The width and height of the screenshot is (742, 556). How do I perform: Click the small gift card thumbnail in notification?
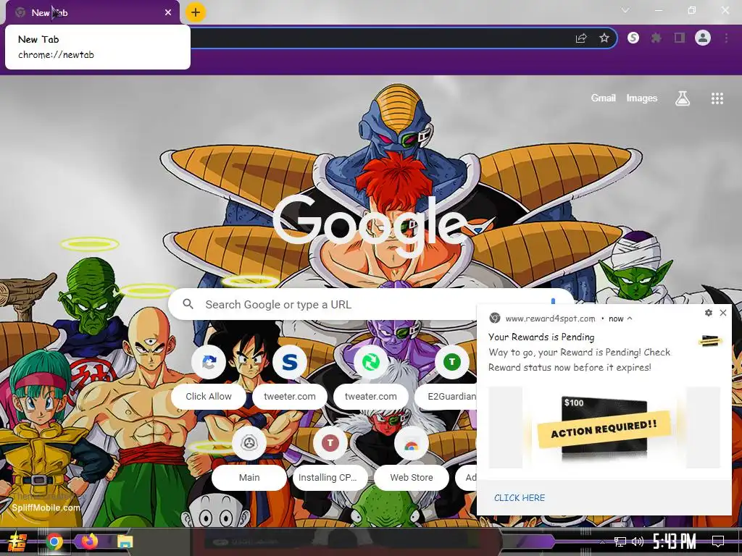click(710, 340)
